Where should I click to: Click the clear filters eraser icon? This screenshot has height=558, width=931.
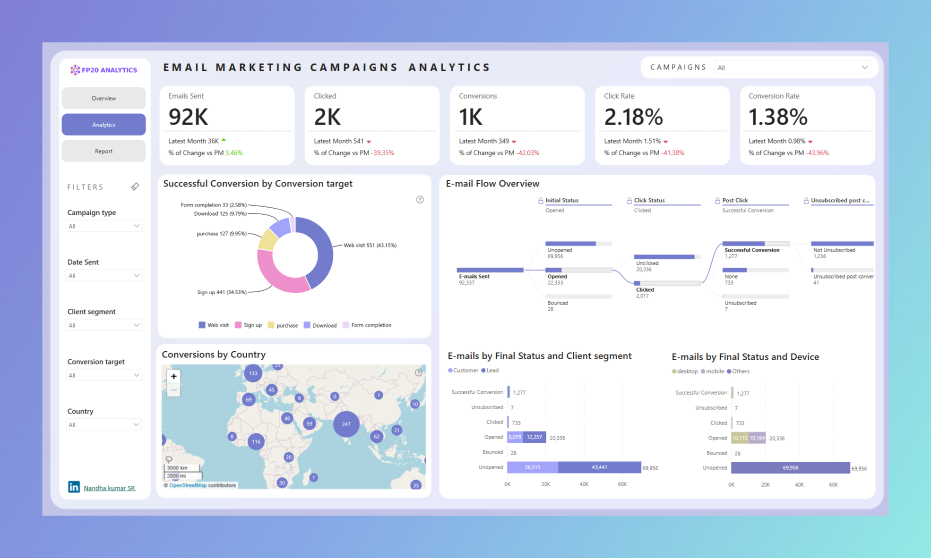[135, 186]
